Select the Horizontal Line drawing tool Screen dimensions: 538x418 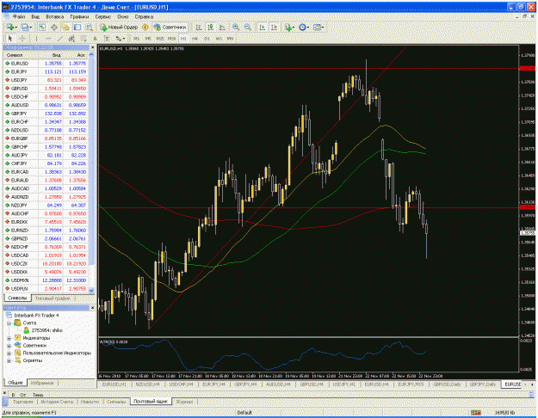tap(48, 39)
